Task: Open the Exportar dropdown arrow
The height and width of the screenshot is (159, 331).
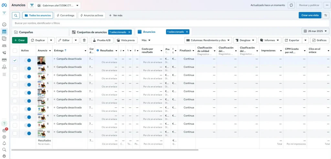Action: click(x=305, y=40)
